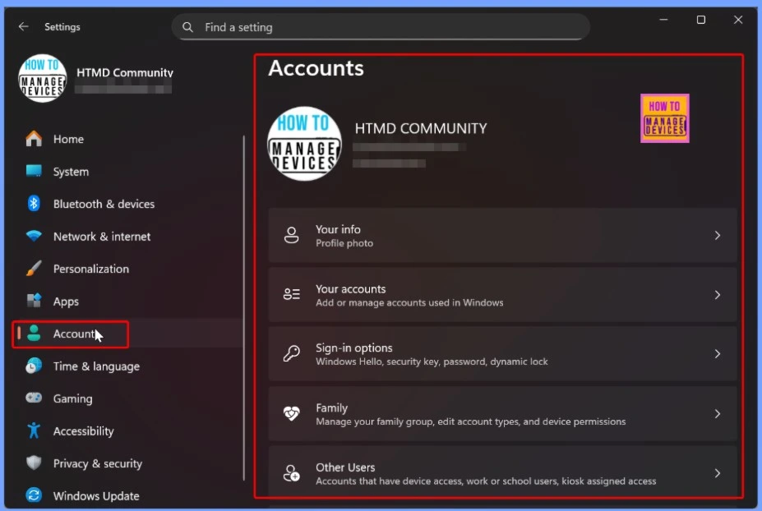Select the Personalization paintbrush icon
Screen dimensions: 762x511
34,269
